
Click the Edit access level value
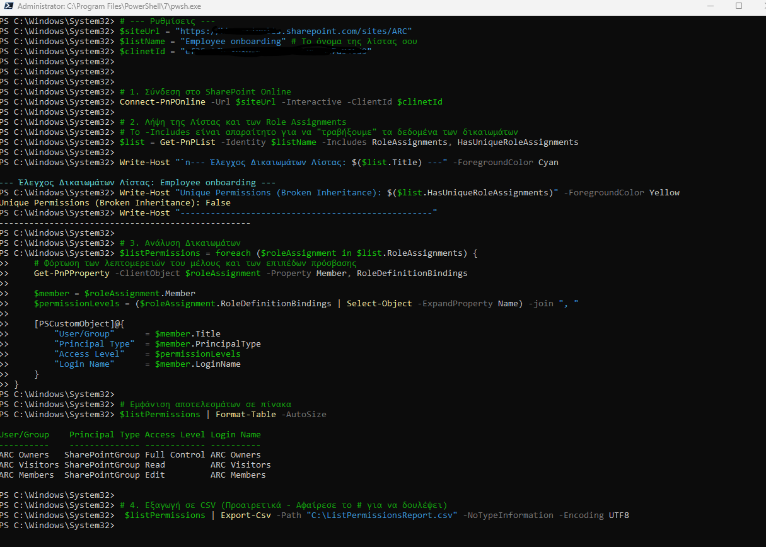click(154, 475)
